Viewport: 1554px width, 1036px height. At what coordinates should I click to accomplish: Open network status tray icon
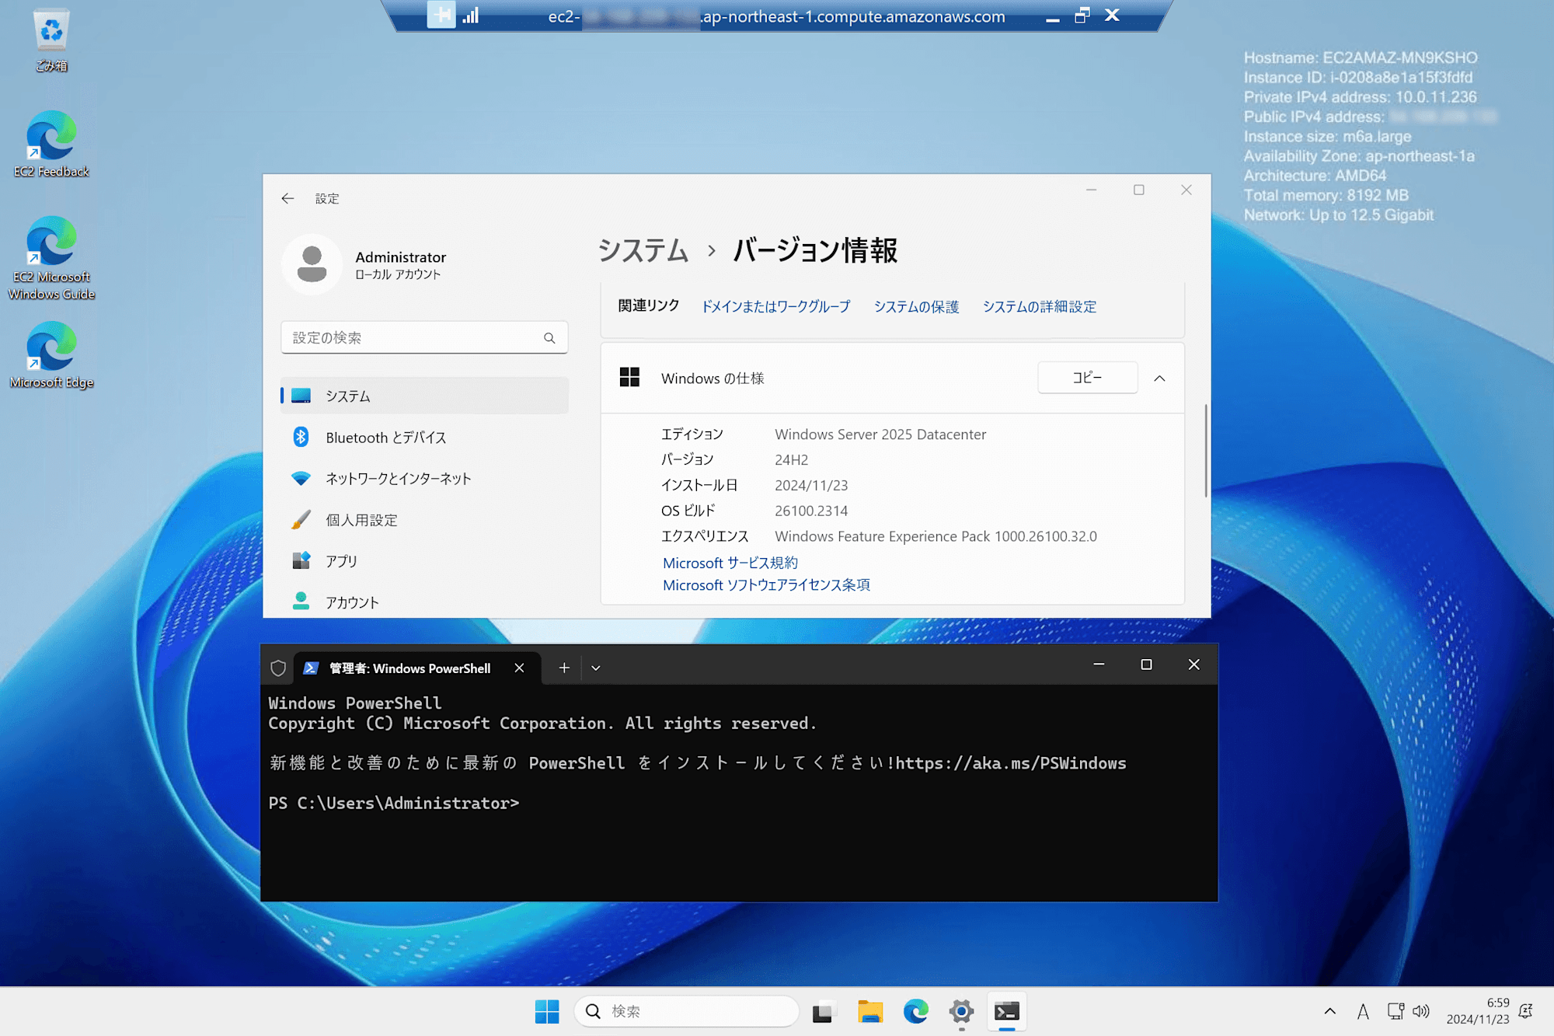[x=1395, y=1011]
